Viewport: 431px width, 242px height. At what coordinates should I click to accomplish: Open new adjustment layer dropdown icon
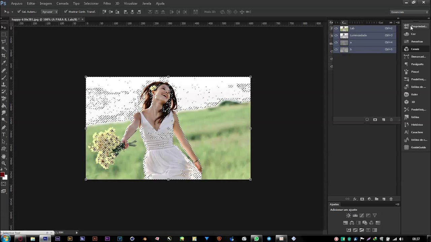coord(369,199)
